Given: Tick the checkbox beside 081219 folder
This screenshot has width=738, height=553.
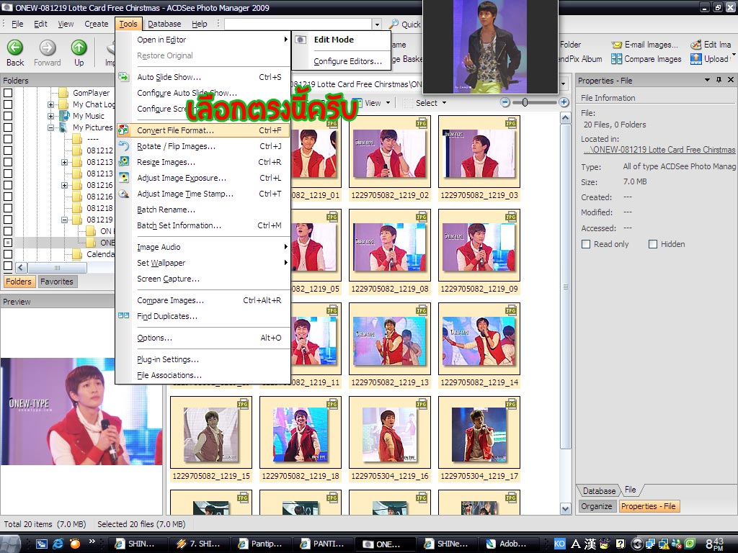Looking at the screenshot, I should (x=8, y=220).
